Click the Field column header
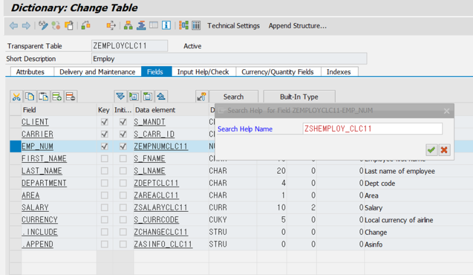The width and height of the screenshot is (473, 275). point(59,110)
